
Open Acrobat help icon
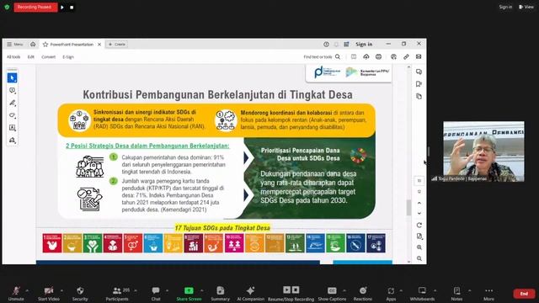(x=326, y=45)
